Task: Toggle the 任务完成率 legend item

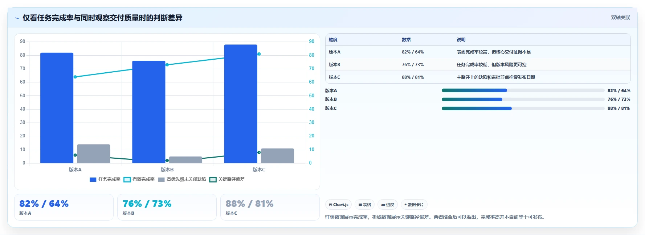Action: [x=105, y=179]
